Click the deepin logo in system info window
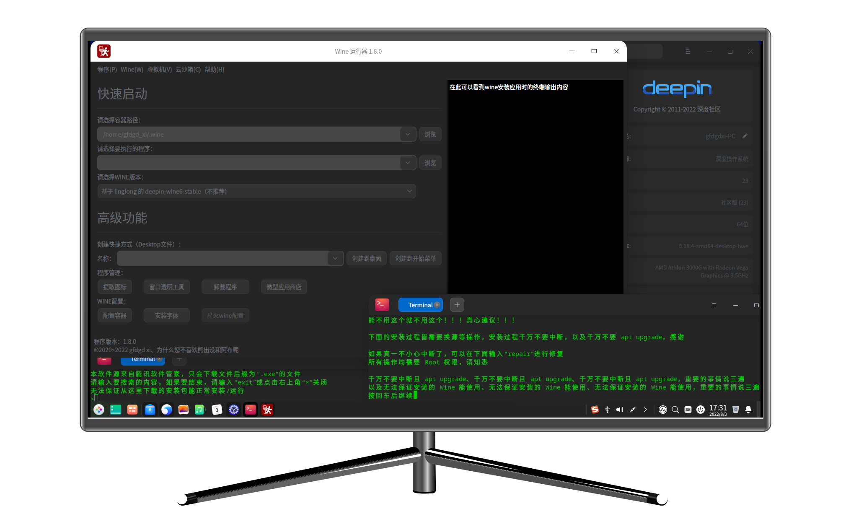Viewport: 851px width, 532px height. tap(677, 88)
